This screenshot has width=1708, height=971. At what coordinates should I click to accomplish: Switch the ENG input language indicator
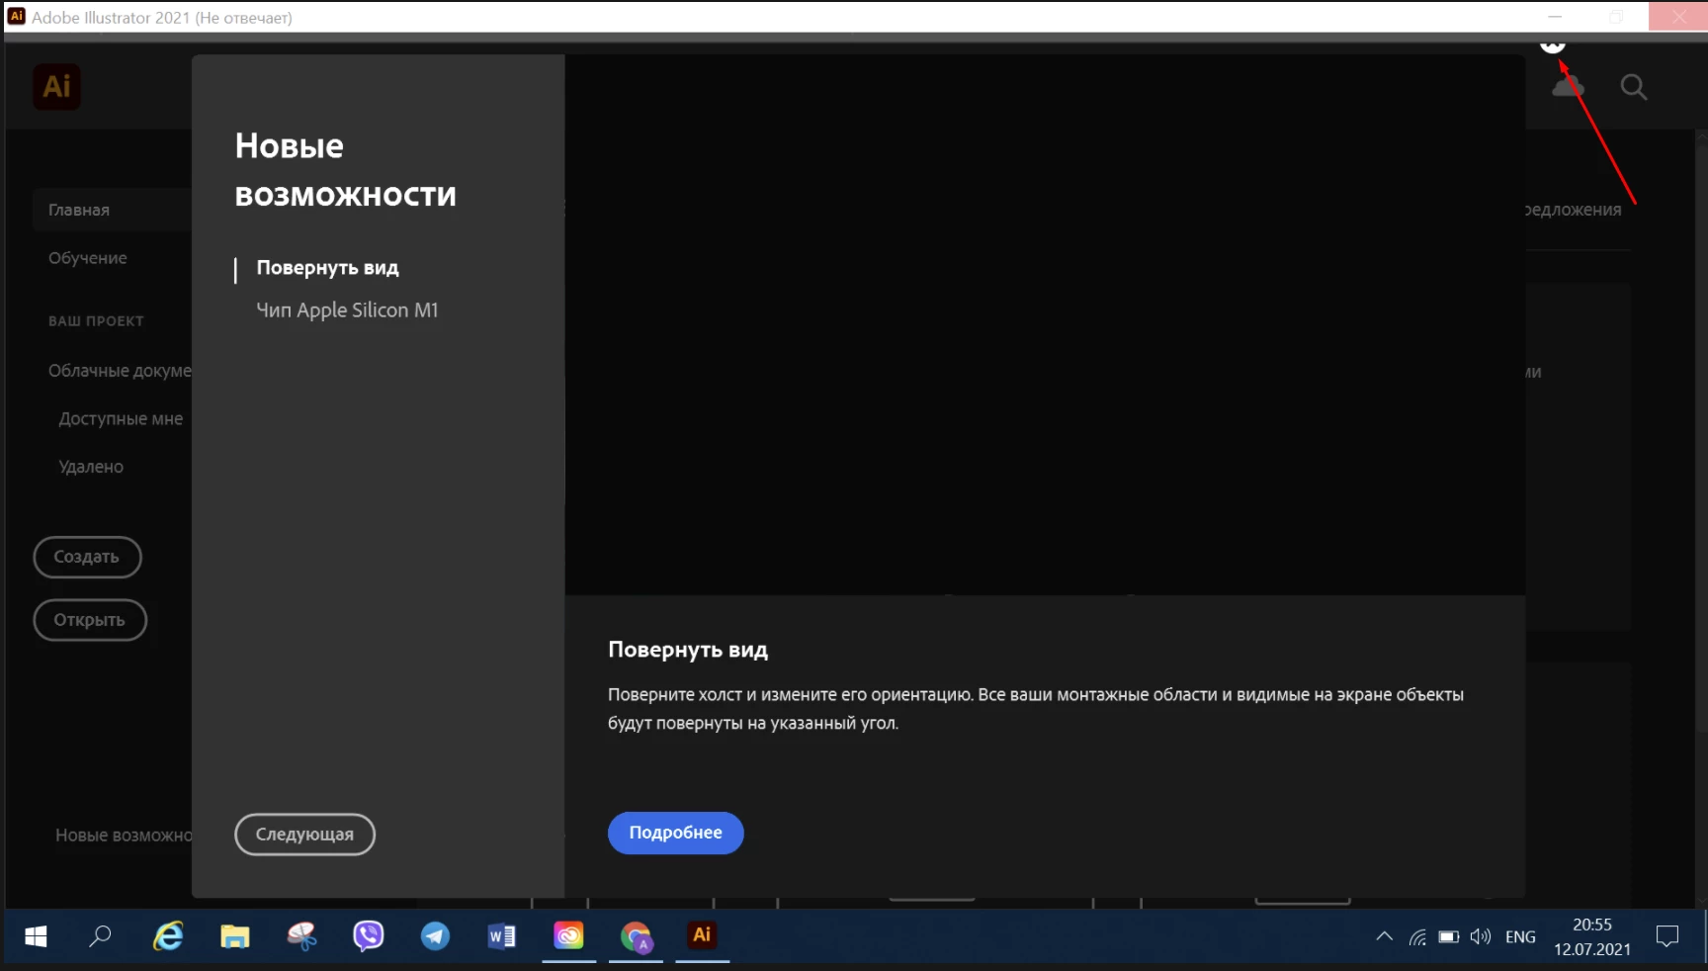(1520, 937)
